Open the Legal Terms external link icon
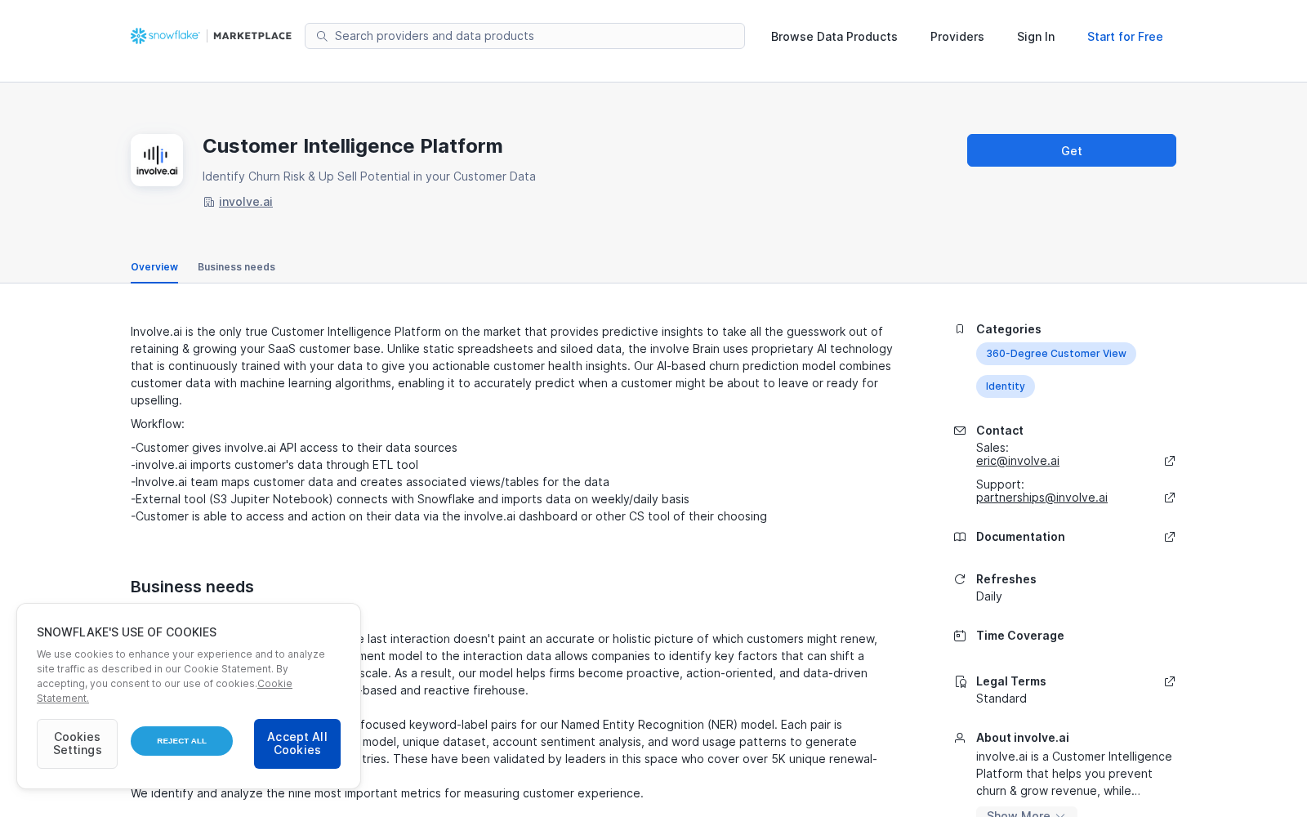 [x=1170, y=681]
